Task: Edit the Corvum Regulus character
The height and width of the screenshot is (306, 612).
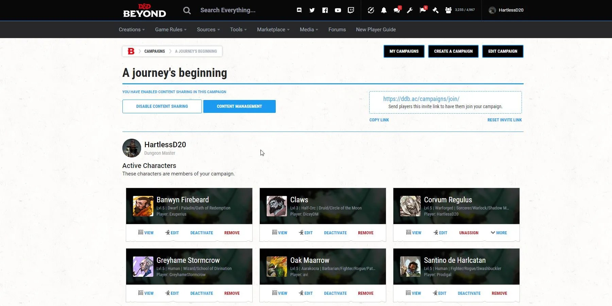Action: (x=440, y=233)
